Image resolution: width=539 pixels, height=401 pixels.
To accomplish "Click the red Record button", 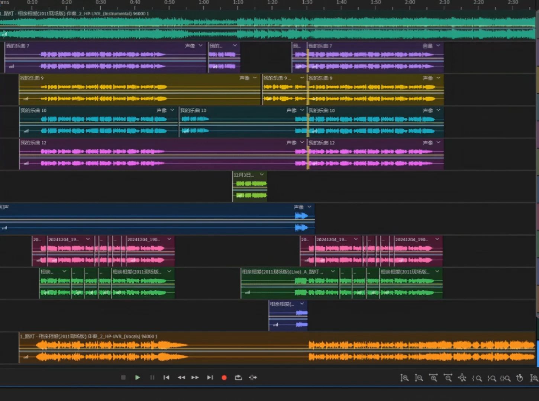I will [224, 378].
